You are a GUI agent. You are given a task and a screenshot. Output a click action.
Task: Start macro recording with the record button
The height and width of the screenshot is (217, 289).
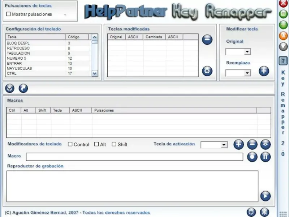pyautogui.click(x=252, y=157)
